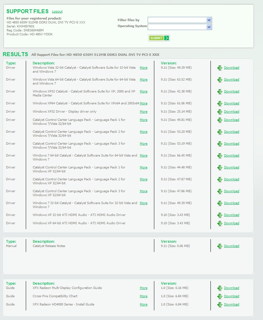Open More link for Windows XP32 Driver
The width and height of the screenshot is (263, 320).
[x=143, y=111]
